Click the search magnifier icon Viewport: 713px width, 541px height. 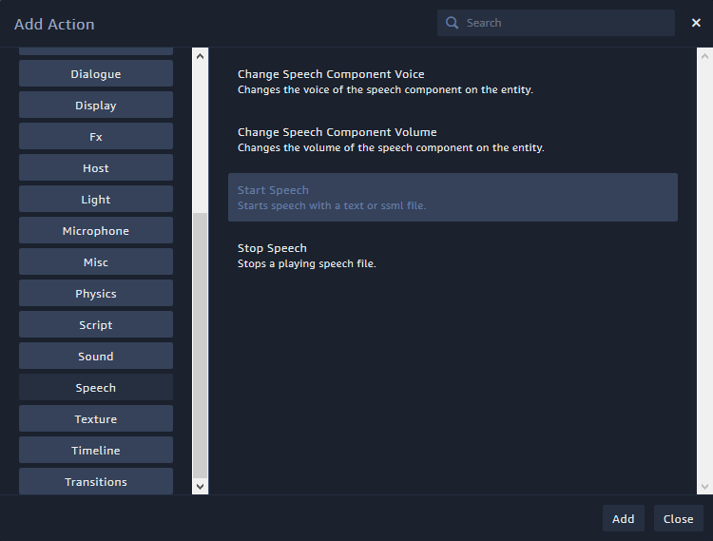(452, 23)
